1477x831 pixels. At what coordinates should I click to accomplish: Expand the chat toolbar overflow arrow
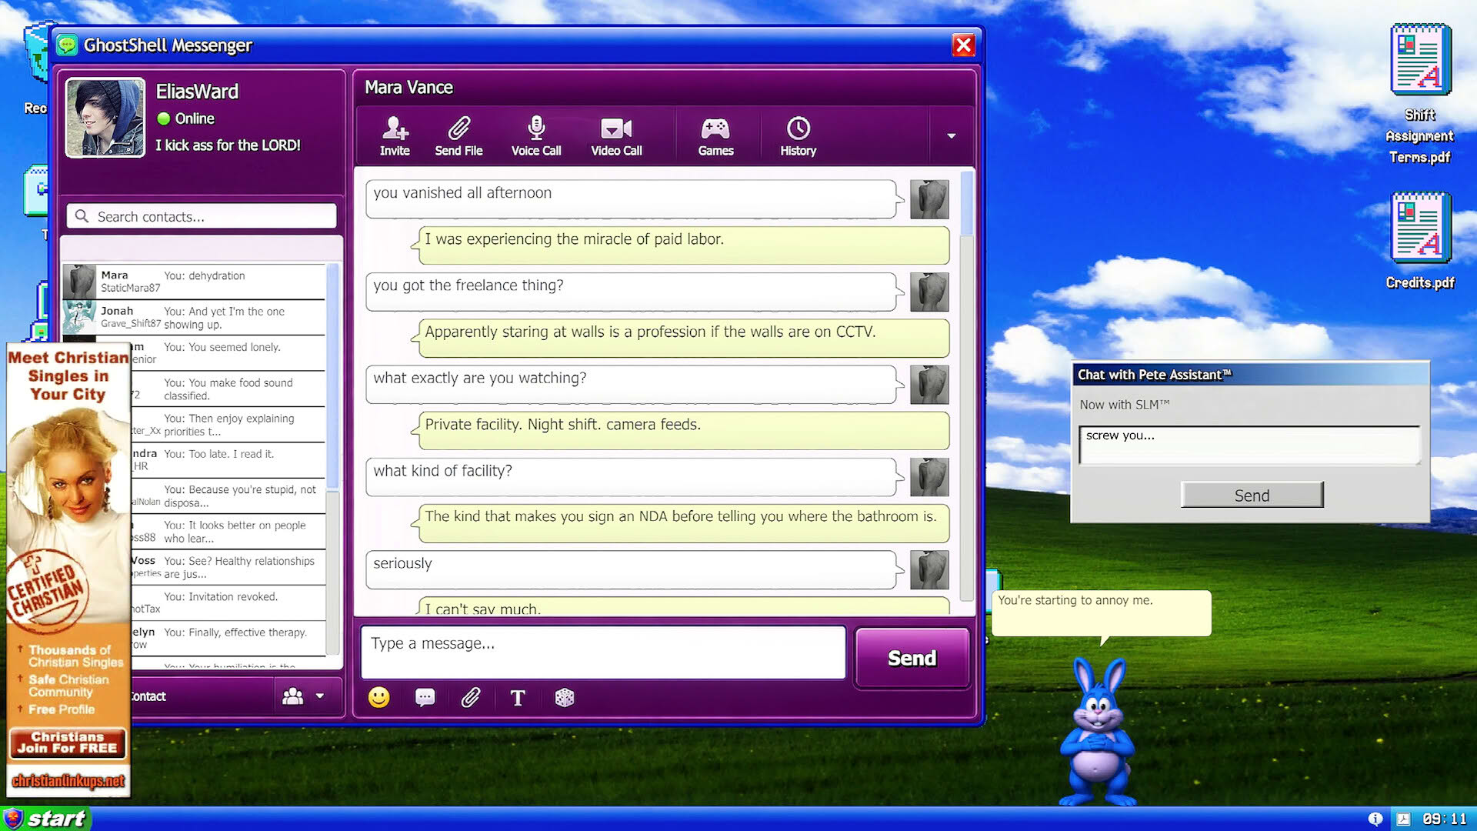[x=952, y=135]
